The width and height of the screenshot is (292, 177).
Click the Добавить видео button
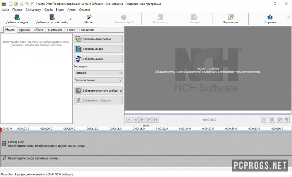pyautogui.click(x=98, y=49)
